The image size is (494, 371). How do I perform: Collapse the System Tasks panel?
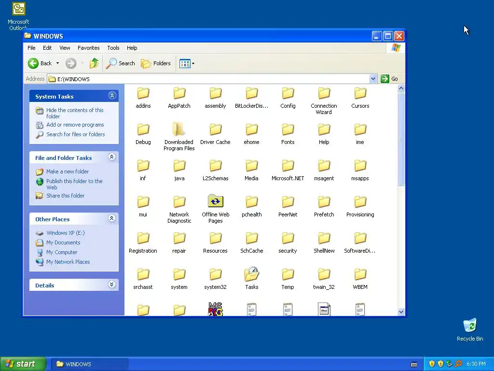(112, 96)
